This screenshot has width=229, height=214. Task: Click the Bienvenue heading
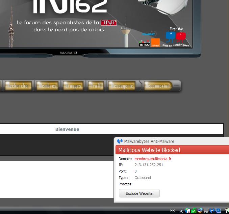67,129
